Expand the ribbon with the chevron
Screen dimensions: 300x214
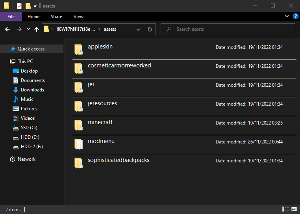point(287,16)
